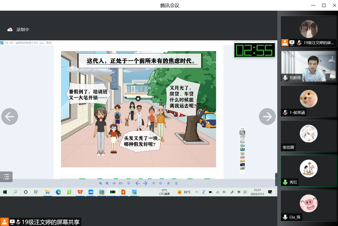Click the zoom in magnifier icon

click(101, 183)
